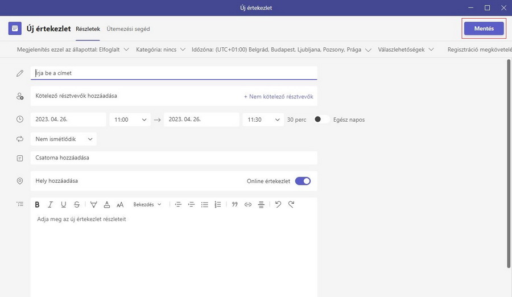Screen dimensions: 512x297
Task: Click the Mentés save button
Action: click(x=484, y=28)
